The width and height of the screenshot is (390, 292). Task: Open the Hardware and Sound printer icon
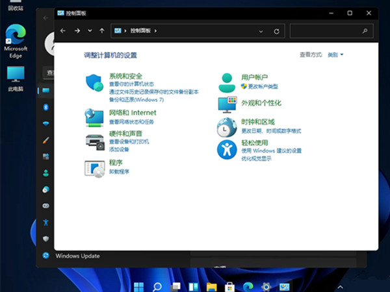pyautogui.click(x=95, y=141)
